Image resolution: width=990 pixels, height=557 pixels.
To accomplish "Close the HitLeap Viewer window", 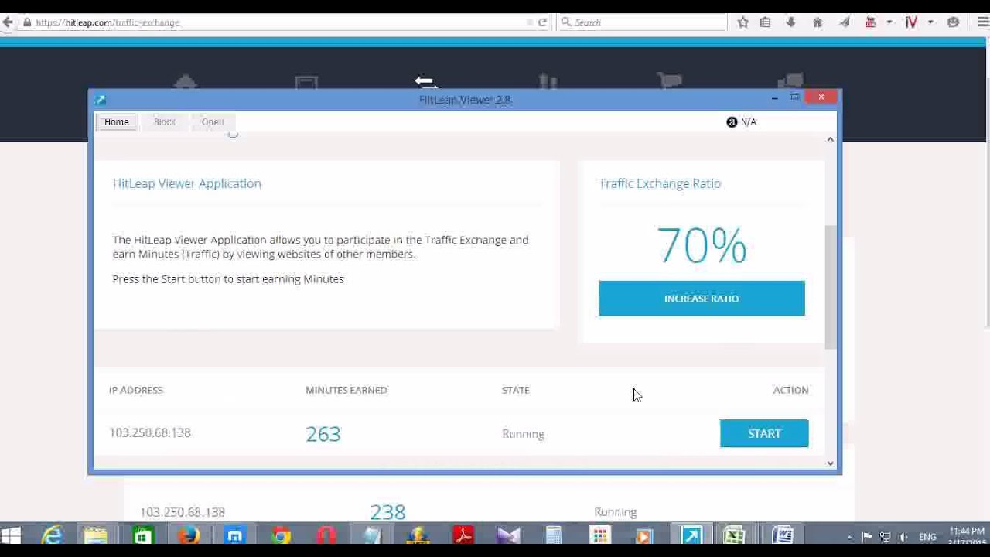I will (821, 97).
